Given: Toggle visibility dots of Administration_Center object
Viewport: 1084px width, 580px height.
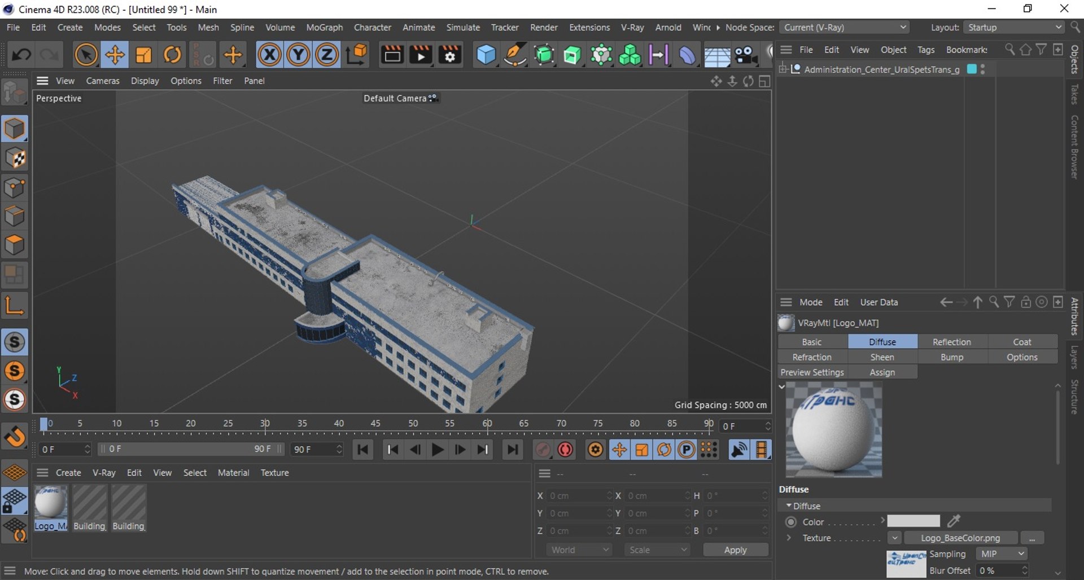Looking at the screenshot, I should [x=983, y=69].
